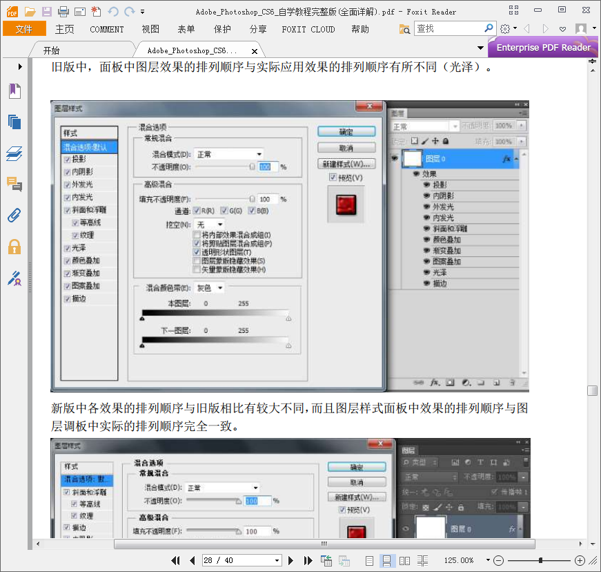Undo the last action
Image resolution: width=601 pixels, height=572 pixels.
click(112, 12)
